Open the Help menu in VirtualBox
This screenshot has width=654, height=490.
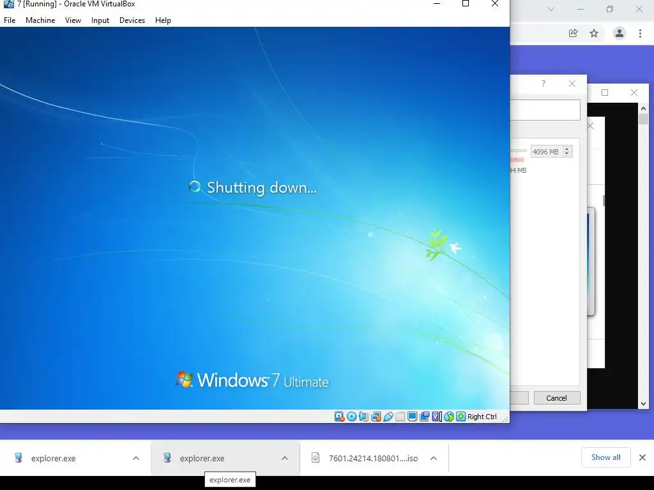click(x=163, y=20)
